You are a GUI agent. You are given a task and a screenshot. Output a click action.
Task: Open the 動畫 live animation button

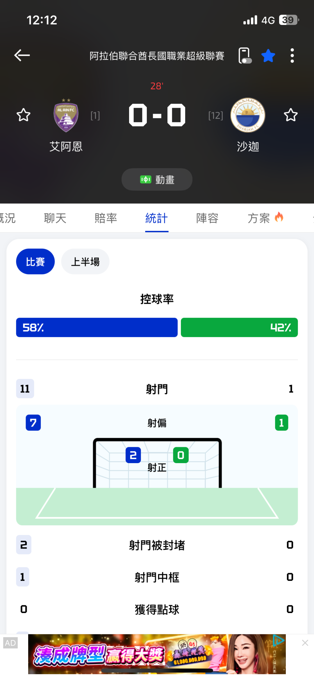157,180
